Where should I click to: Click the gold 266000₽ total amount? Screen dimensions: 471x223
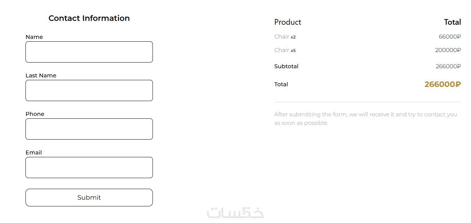coord(443,84)
